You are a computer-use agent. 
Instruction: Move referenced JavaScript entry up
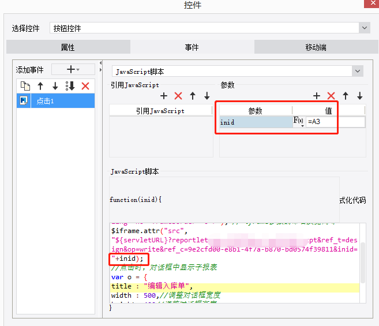(193, 96)
